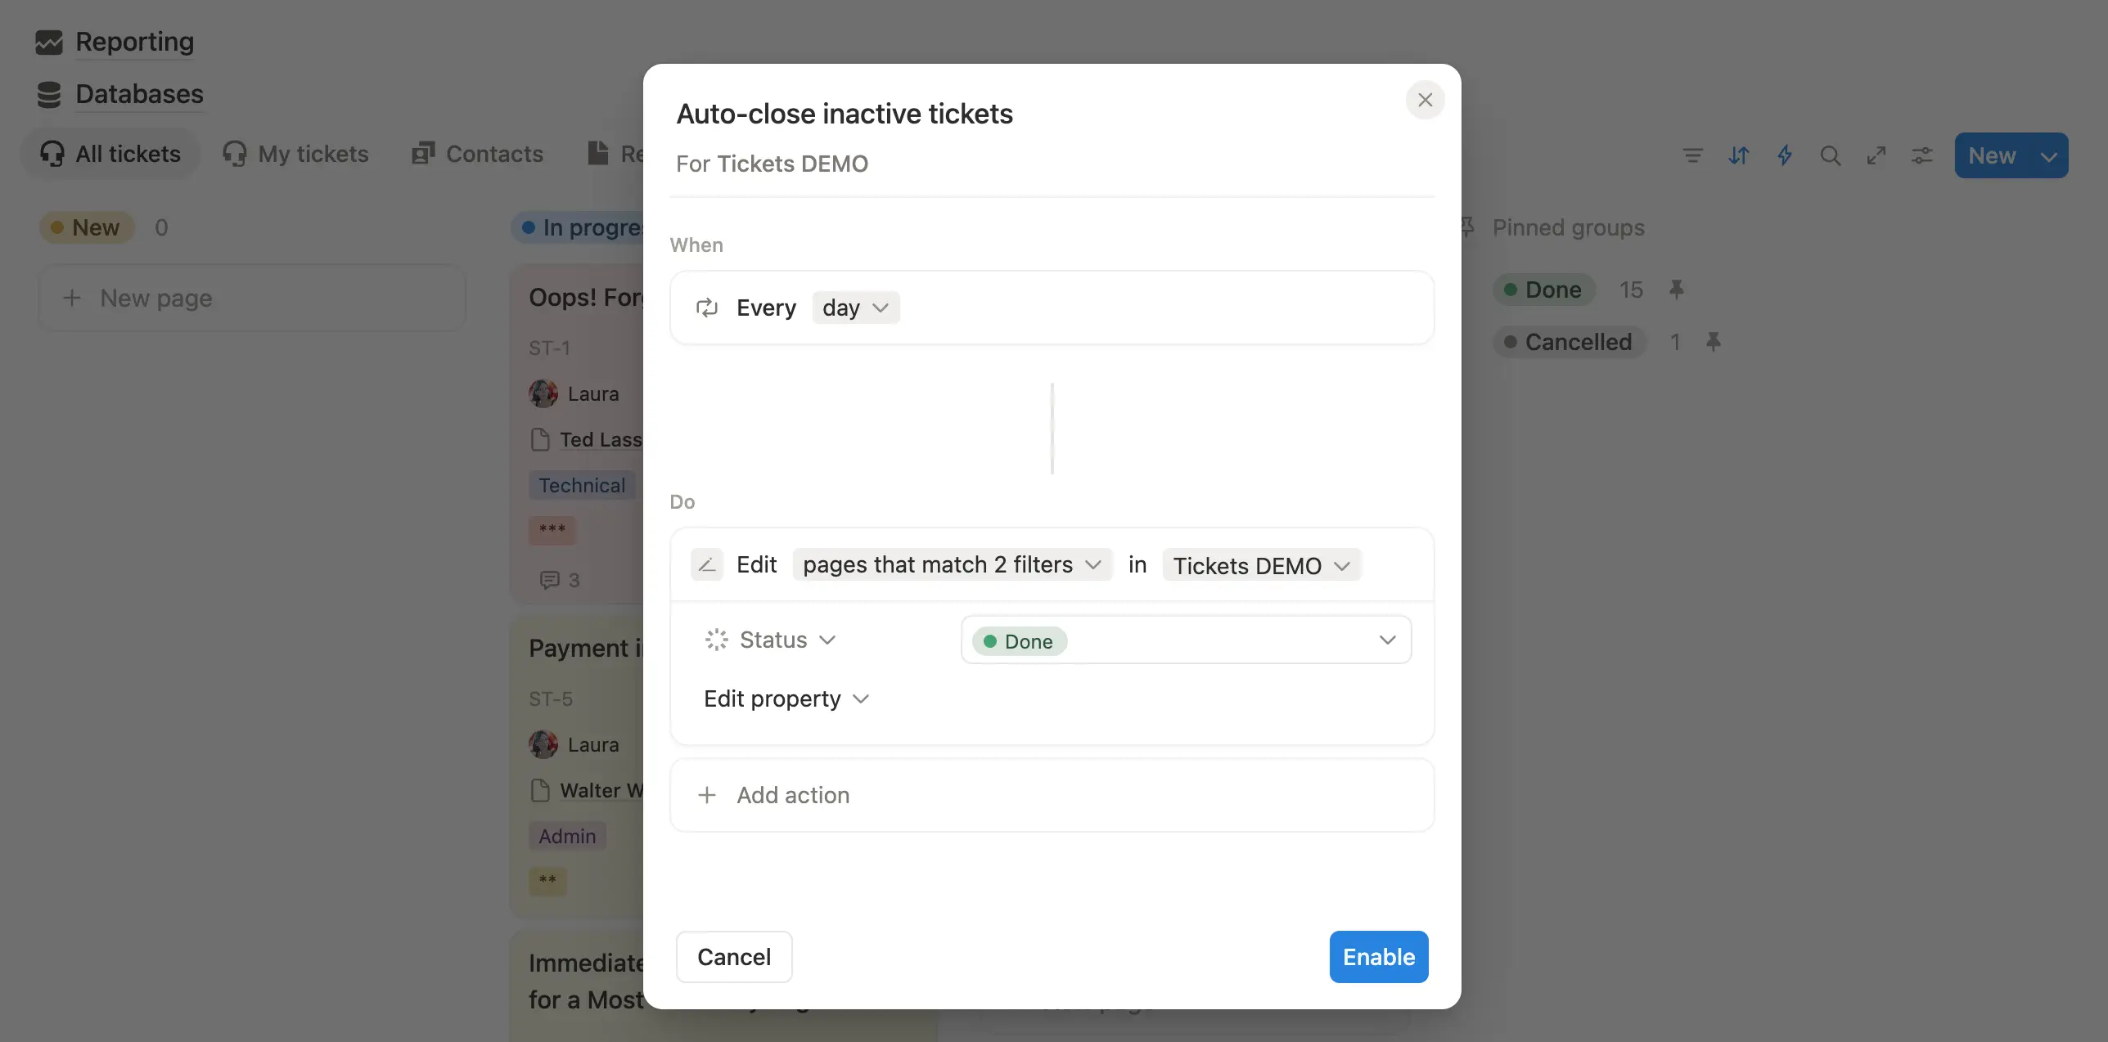The image size is (2108, 1042).
Task: Open the Edit property dropdown
Action: [x=785, y=698]
